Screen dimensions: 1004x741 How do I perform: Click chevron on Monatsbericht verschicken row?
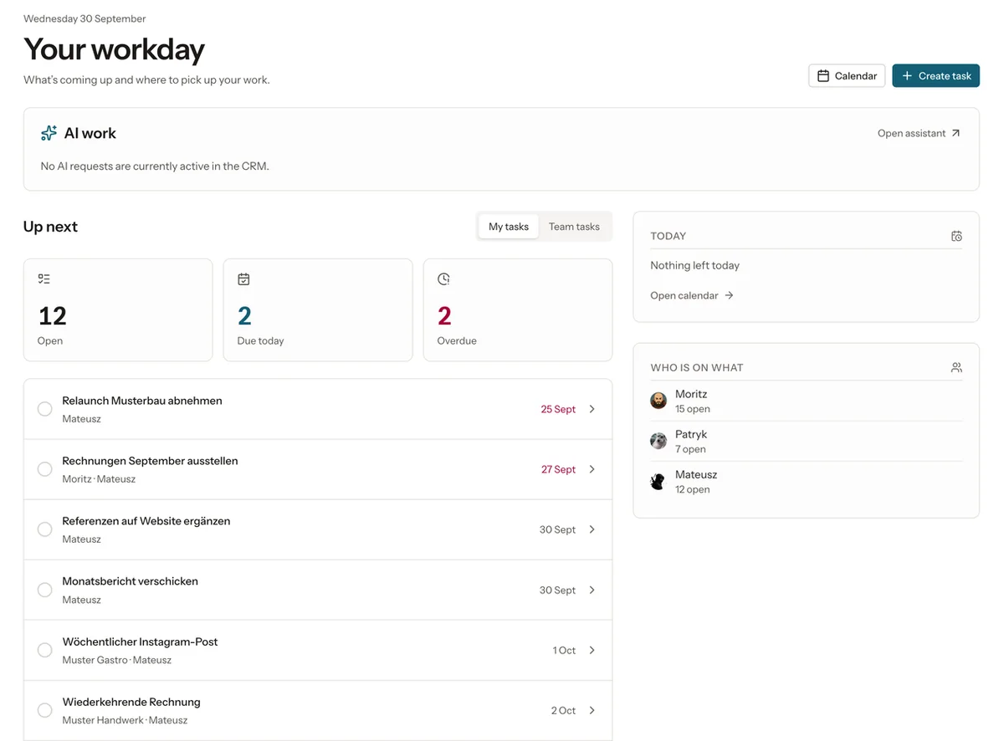point(592,590)
